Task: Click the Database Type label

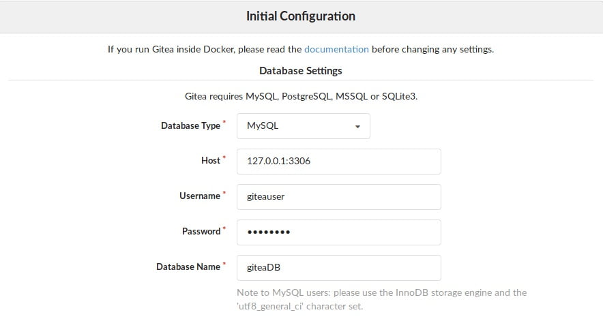Action: [190, 125]
